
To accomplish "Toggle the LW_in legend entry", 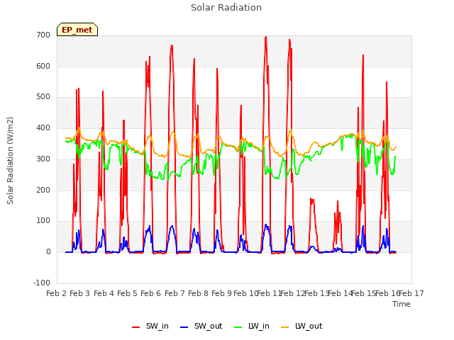I will (252, 326).
